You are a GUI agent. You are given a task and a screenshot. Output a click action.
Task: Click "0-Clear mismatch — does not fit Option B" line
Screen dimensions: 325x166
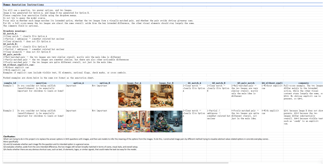(x=27, y=52)
